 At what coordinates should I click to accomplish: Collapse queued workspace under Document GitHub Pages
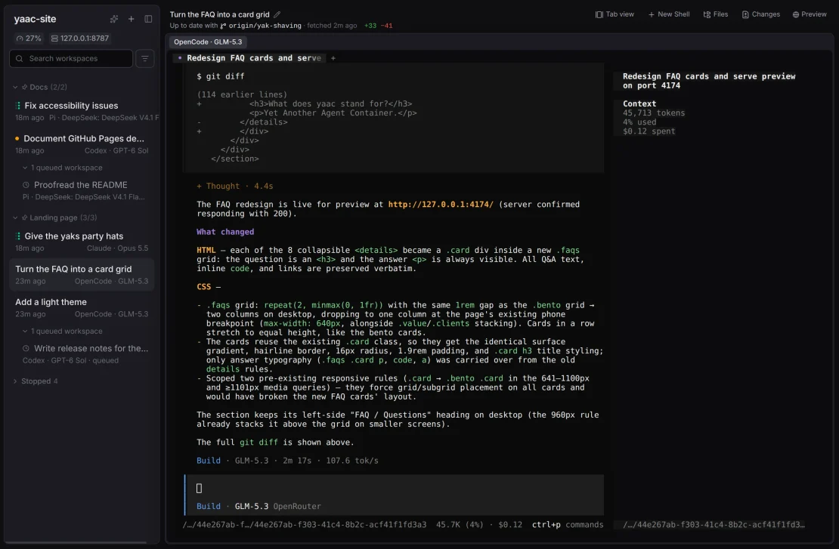tap(25, 168)
